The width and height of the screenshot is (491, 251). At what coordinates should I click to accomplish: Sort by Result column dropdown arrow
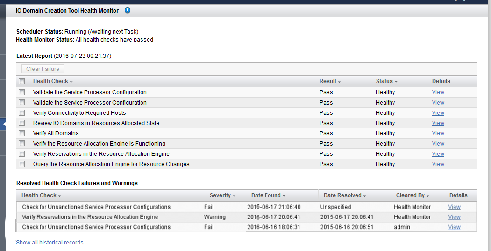pyautogui.click(x=340, y=82)
